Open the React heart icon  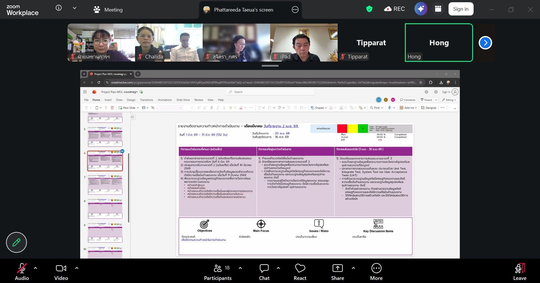pyautogui.click(x=300, y=272)
